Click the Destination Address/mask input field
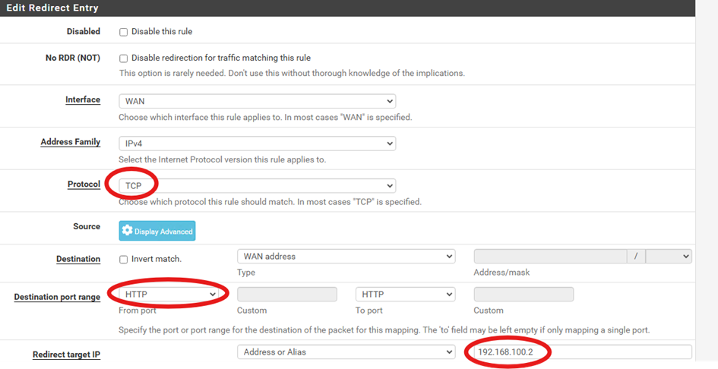The width and height of the screenshot is (718, 369). coord(550,257)
